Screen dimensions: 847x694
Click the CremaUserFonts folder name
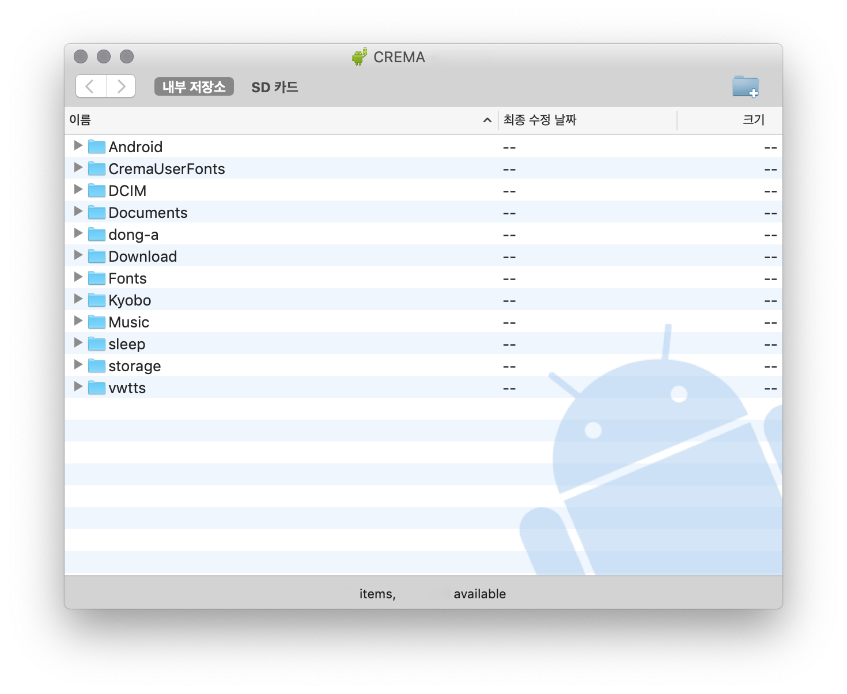[x=167, y=169]
